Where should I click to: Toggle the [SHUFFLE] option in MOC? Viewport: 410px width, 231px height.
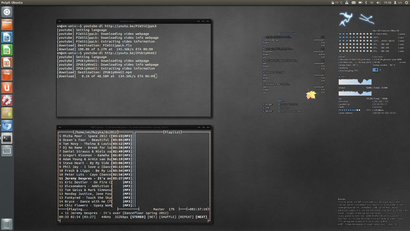click(x=168, y=217)
